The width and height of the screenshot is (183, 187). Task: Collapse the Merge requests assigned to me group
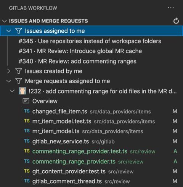click(9, 81)
